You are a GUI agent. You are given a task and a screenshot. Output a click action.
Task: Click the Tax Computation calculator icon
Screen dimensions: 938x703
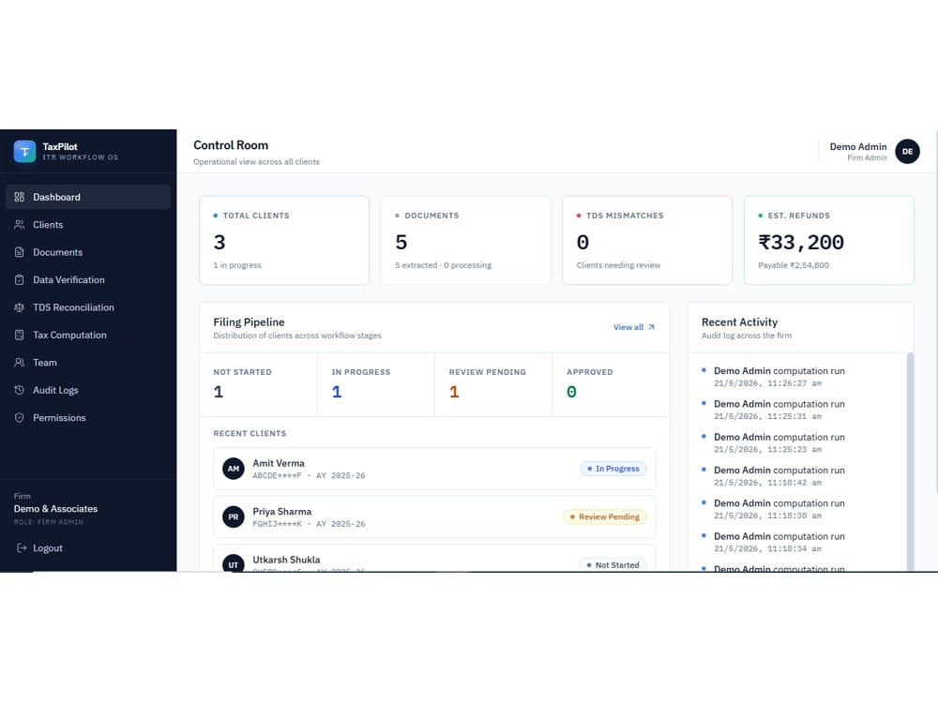[19, 335]
